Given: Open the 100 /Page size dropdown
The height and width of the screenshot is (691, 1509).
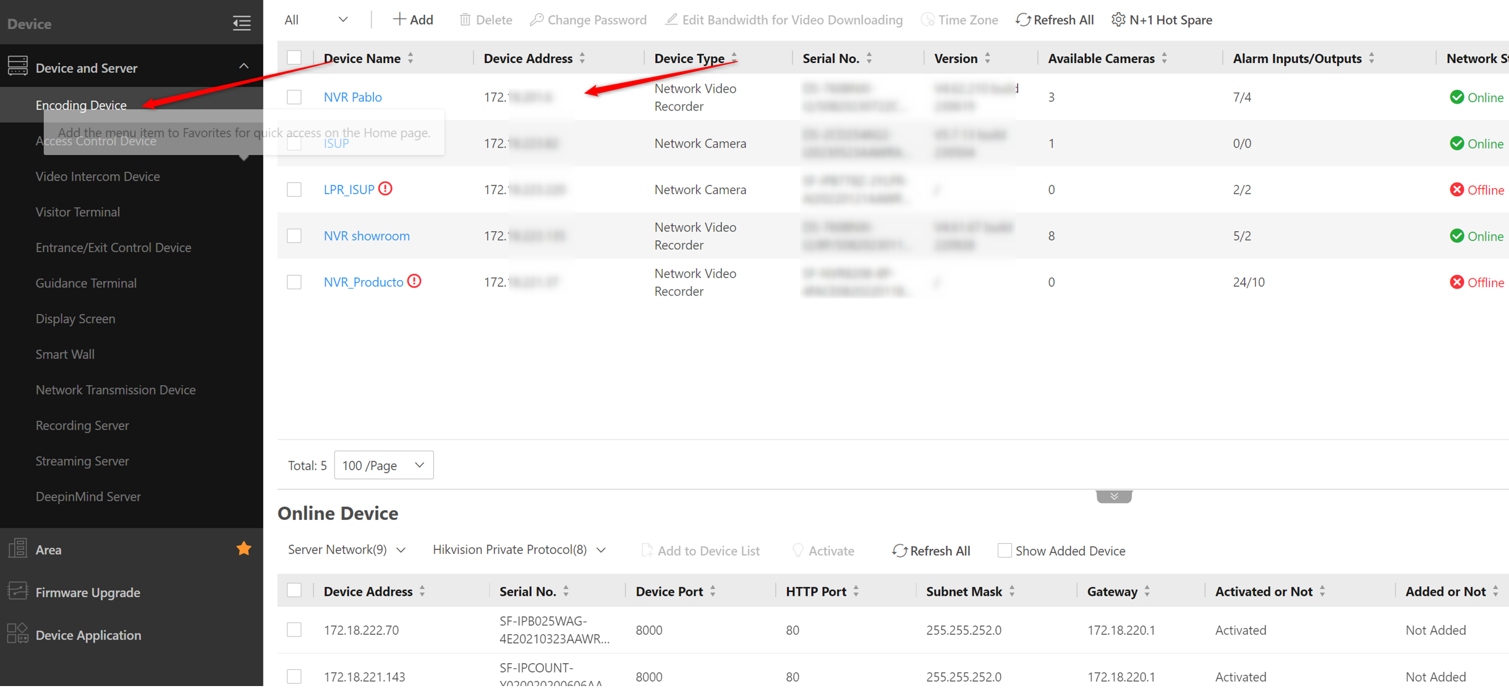Looking at the screenshot, I should [383, 465].
